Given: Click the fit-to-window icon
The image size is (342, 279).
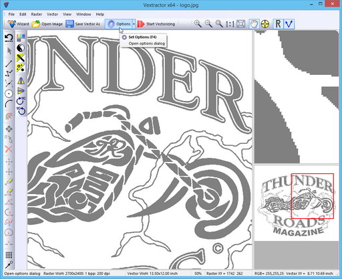Looking at the screenshot, I should (x=241, y=24).
